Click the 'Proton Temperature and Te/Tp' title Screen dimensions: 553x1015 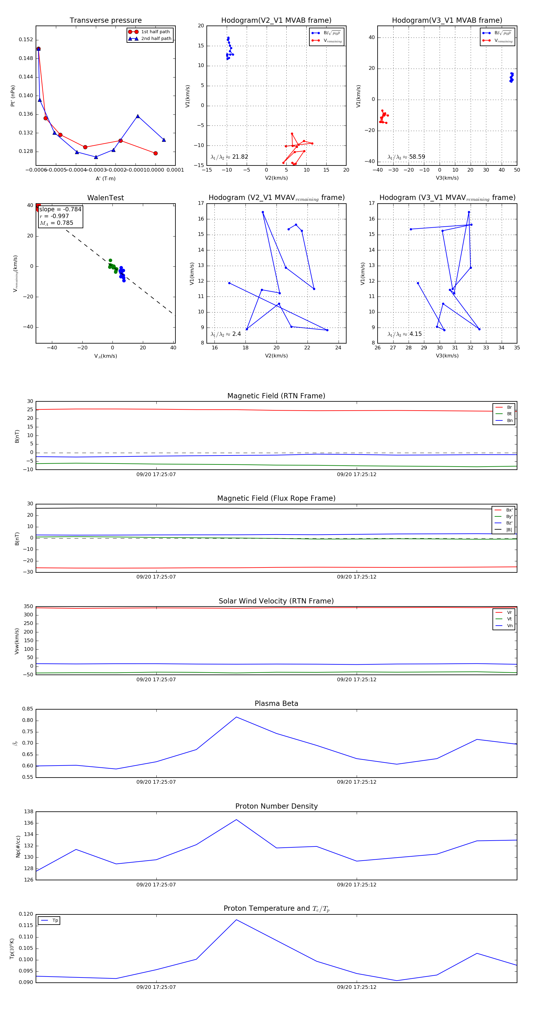point(276,909)
